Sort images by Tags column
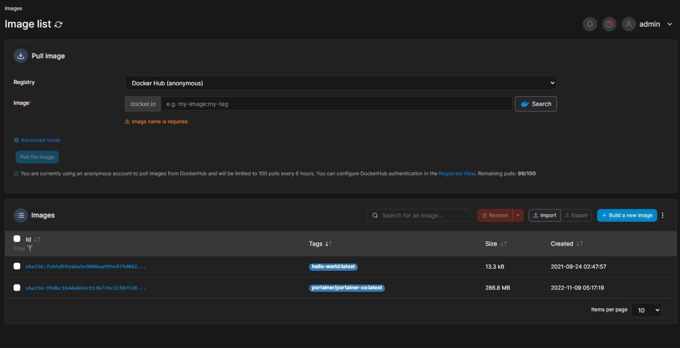680x348 pixels. [x=320, y=244]
